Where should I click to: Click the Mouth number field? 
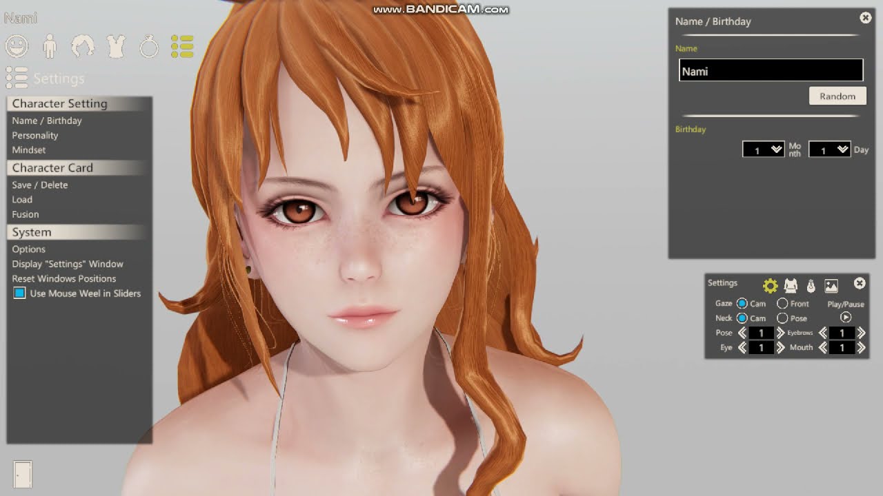point(842,348)
